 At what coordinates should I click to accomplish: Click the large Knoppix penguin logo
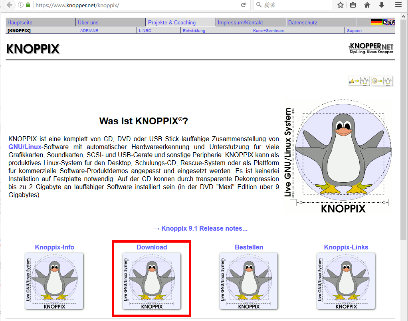coord(338,156)
